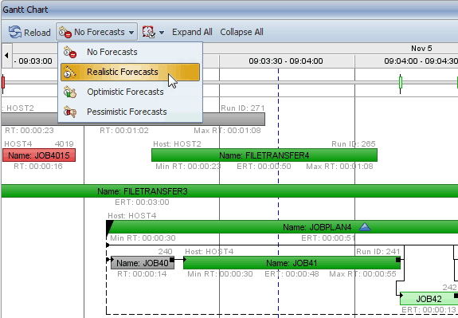Click the Realistic Forecasts menu icon
The image size is (458, 318).
[x=70, y=72]
